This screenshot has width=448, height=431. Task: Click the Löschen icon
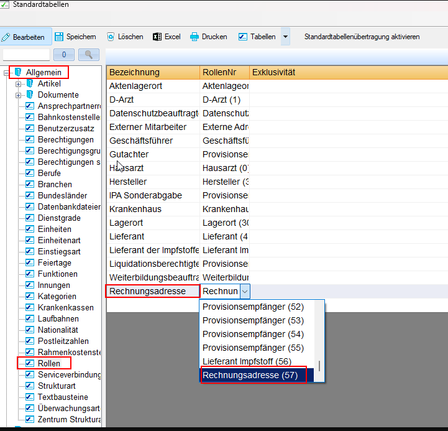click(x=111, y=37)
